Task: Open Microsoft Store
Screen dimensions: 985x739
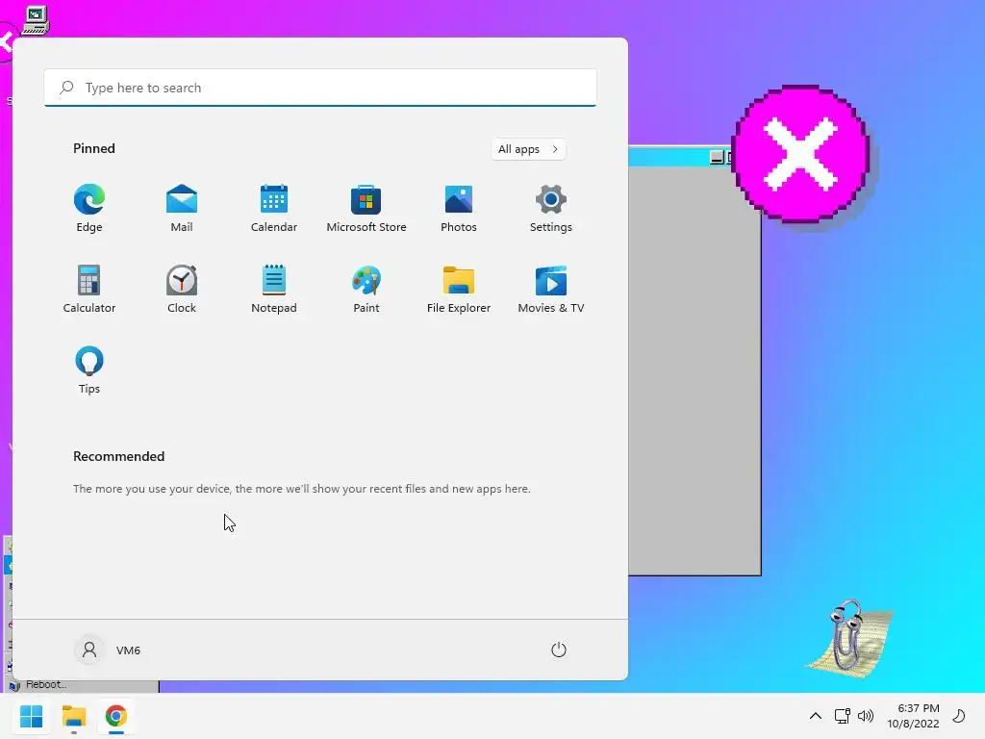Action: (x=366, y=208)
